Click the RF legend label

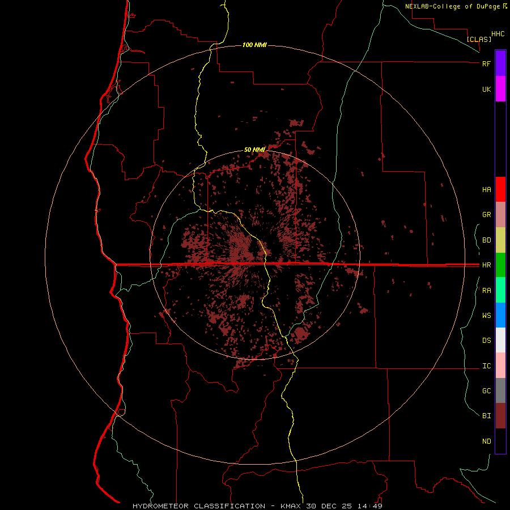[486, 64]
